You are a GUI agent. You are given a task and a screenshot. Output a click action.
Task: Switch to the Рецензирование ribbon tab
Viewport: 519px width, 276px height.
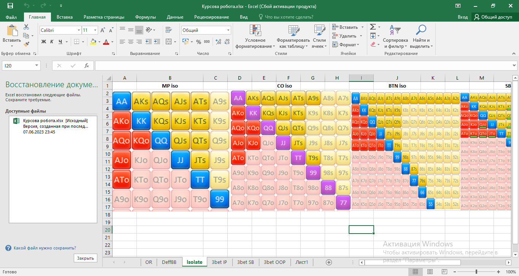[x=211, y=17]
